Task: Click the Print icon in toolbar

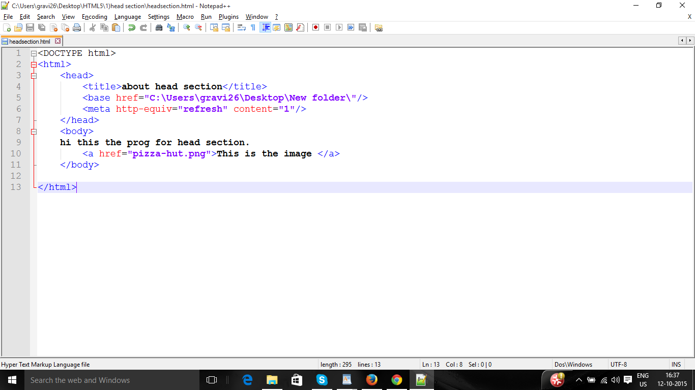Action: (77, 27)
